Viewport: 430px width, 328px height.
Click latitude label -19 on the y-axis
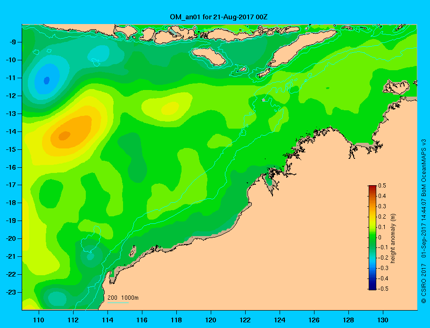point(9,221)
